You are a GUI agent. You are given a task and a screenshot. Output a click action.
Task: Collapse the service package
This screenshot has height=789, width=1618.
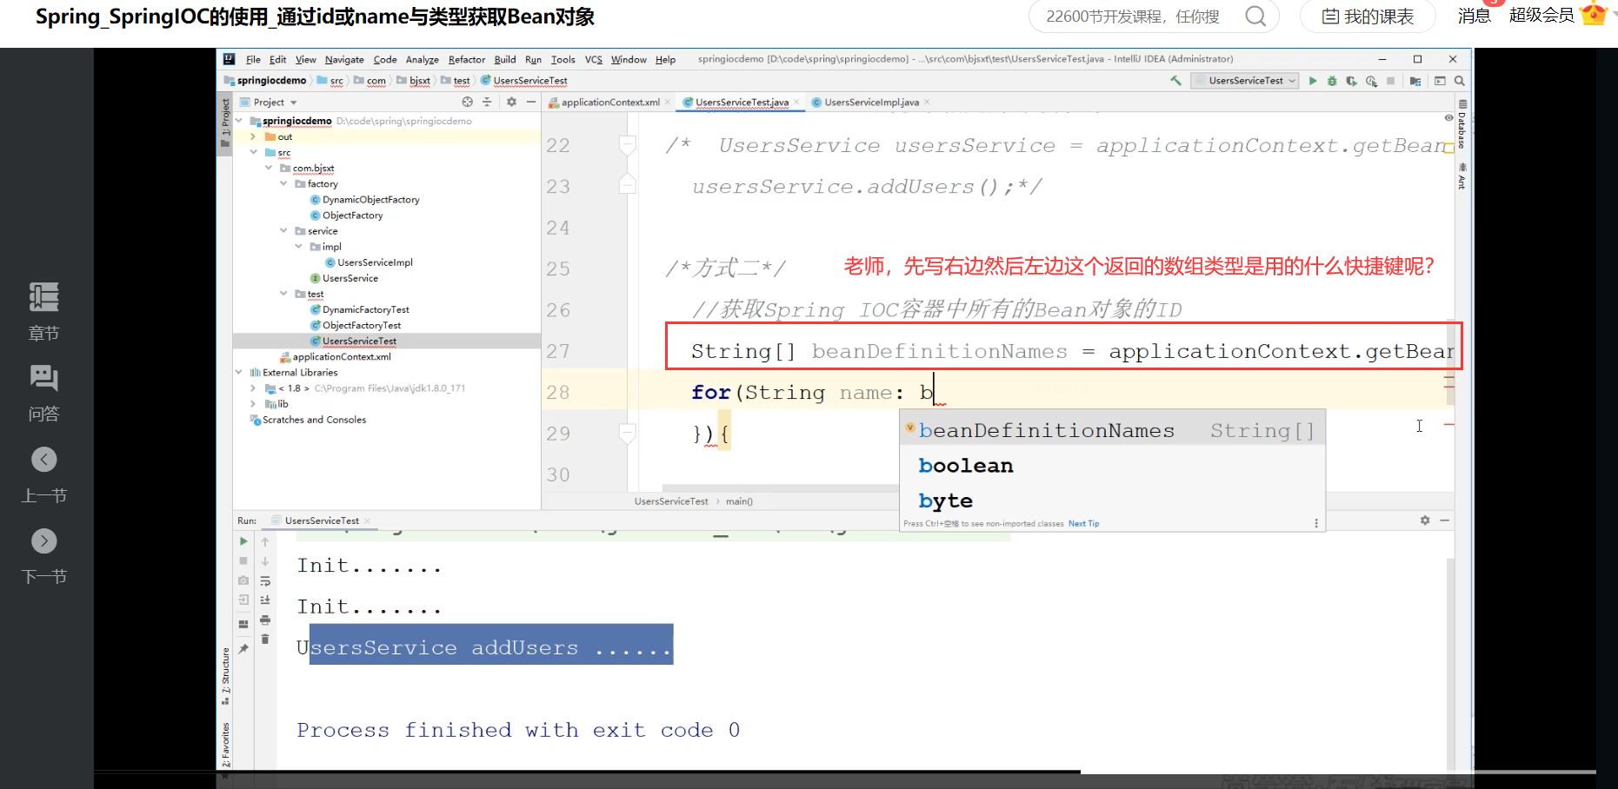click(283, 230)
